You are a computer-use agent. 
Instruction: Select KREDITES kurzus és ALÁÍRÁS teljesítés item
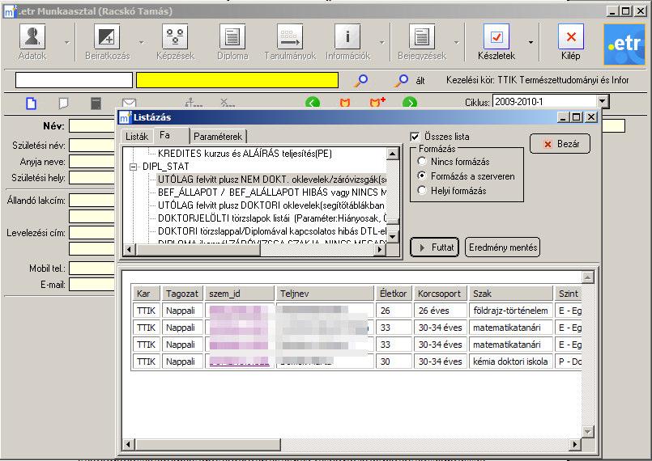245,154
